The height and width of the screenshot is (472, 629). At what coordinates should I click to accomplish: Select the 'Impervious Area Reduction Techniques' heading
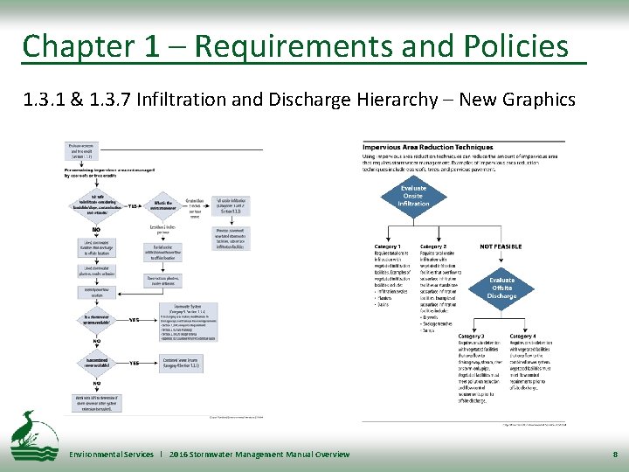tap(427, 148)
